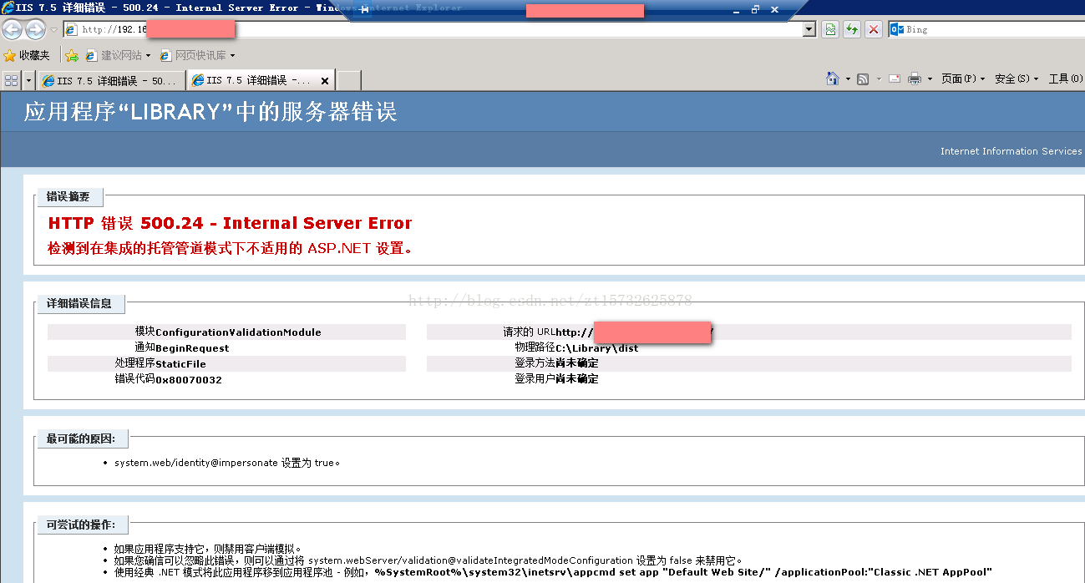Click the pin icon on the remote session bar
This screenshot has width=1085, height=583.
coord(364,9)
